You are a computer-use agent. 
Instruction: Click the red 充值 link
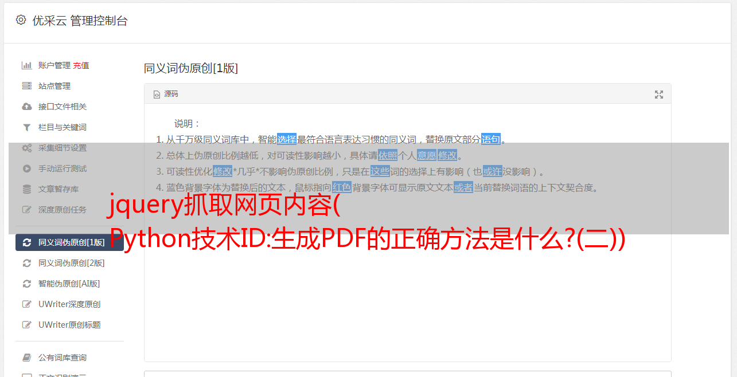tap(81, 65)
